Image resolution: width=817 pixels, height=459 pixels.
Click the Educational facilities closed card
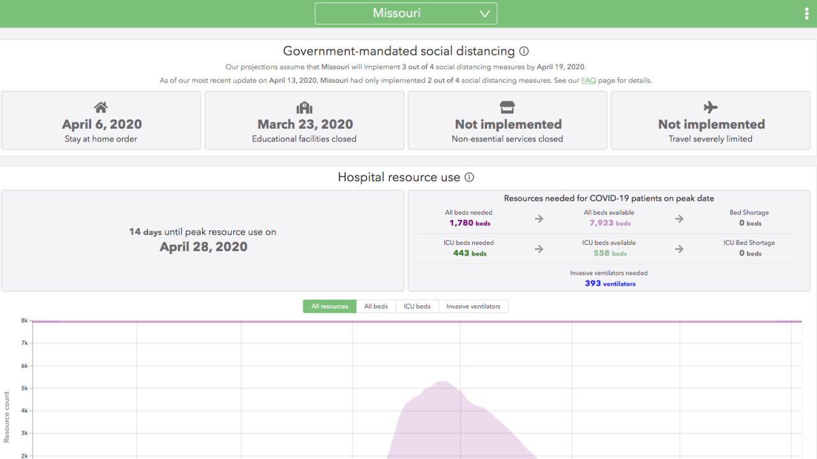point(304,120)
